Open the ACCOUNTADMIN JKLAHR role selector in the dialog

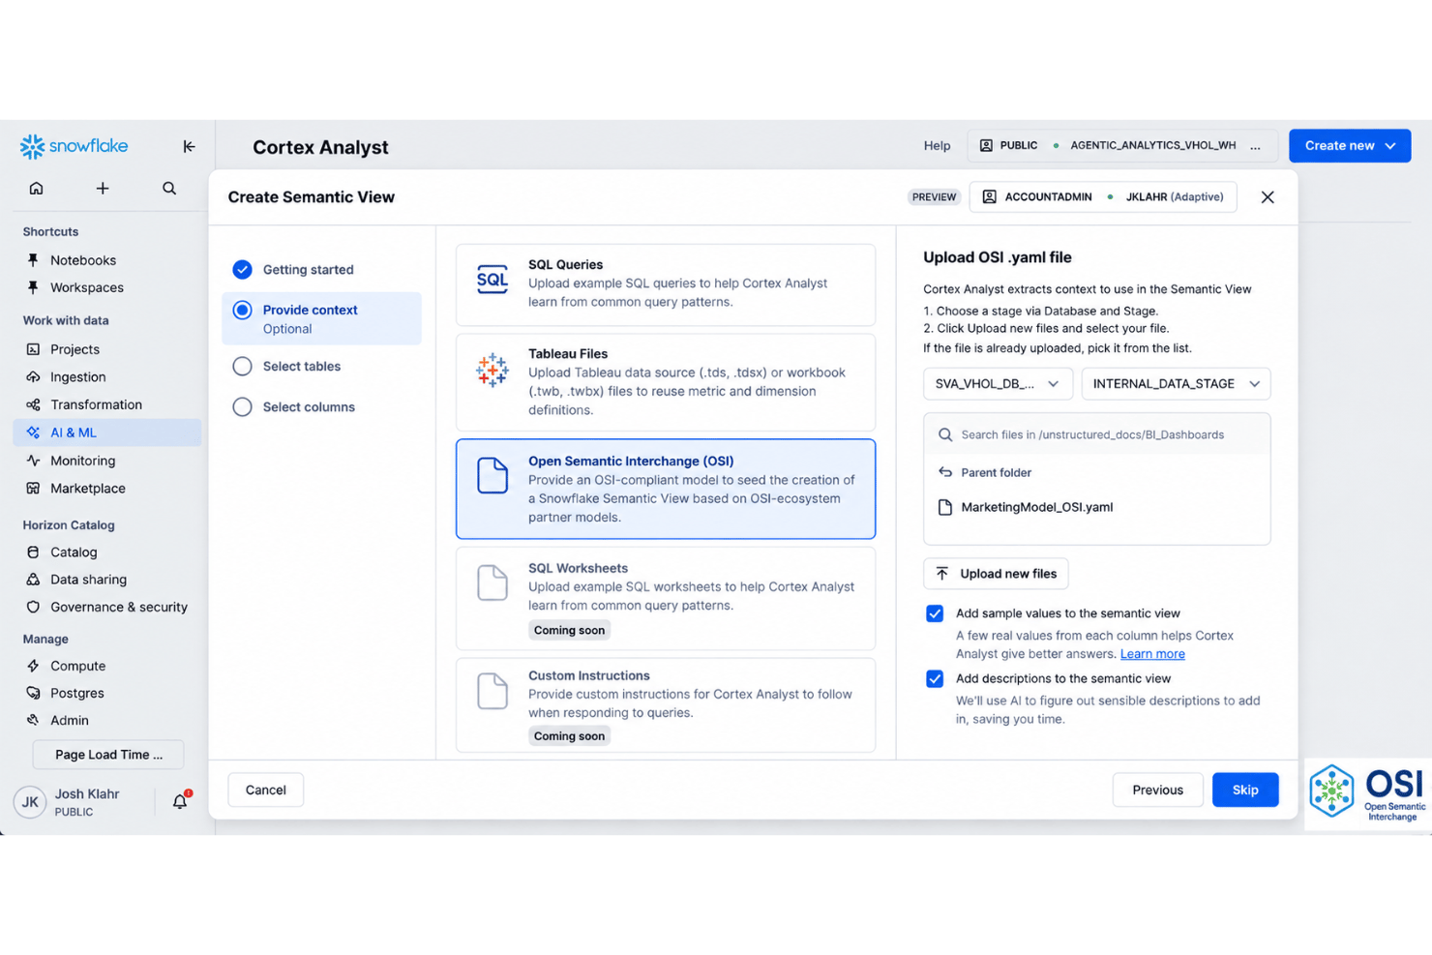tap(1103, 197)
